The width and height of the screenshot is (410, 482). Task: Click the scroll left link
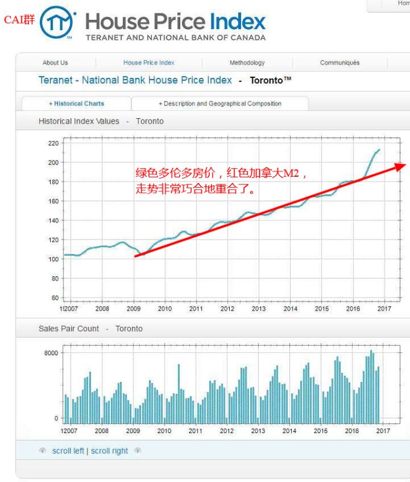[x=68, y=451]
